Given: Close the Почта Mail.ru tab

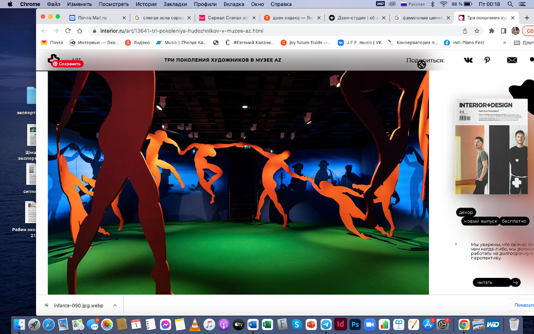Looking at the screenshot, I should [124, 18].
